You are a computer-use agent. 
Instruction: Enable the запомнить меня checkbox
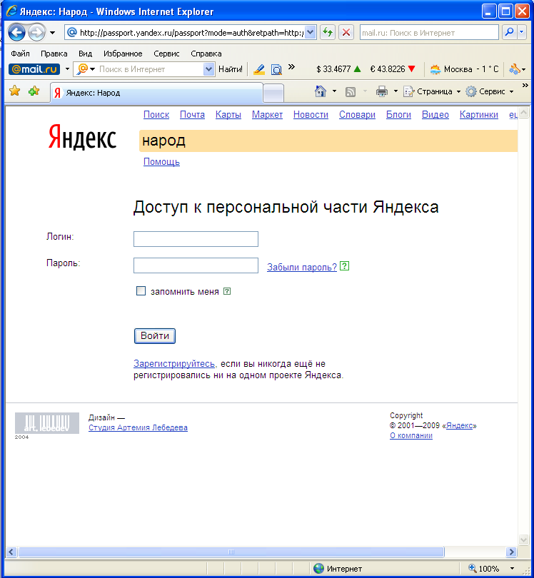[141, 291]
